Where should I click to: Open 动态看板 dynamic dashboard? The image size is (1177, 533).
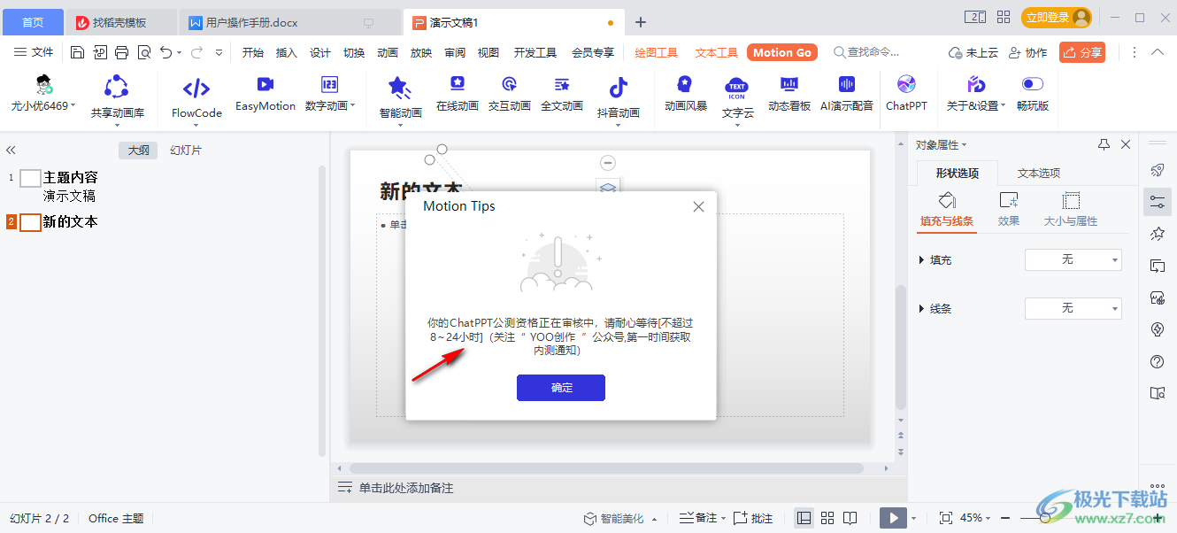click(789, 94)
